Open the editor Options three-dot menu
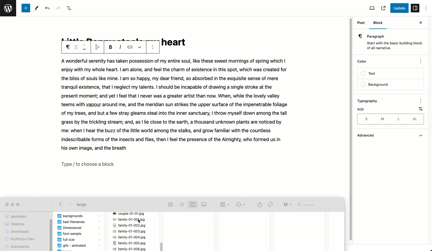432x251 pixels. (426, 8)
